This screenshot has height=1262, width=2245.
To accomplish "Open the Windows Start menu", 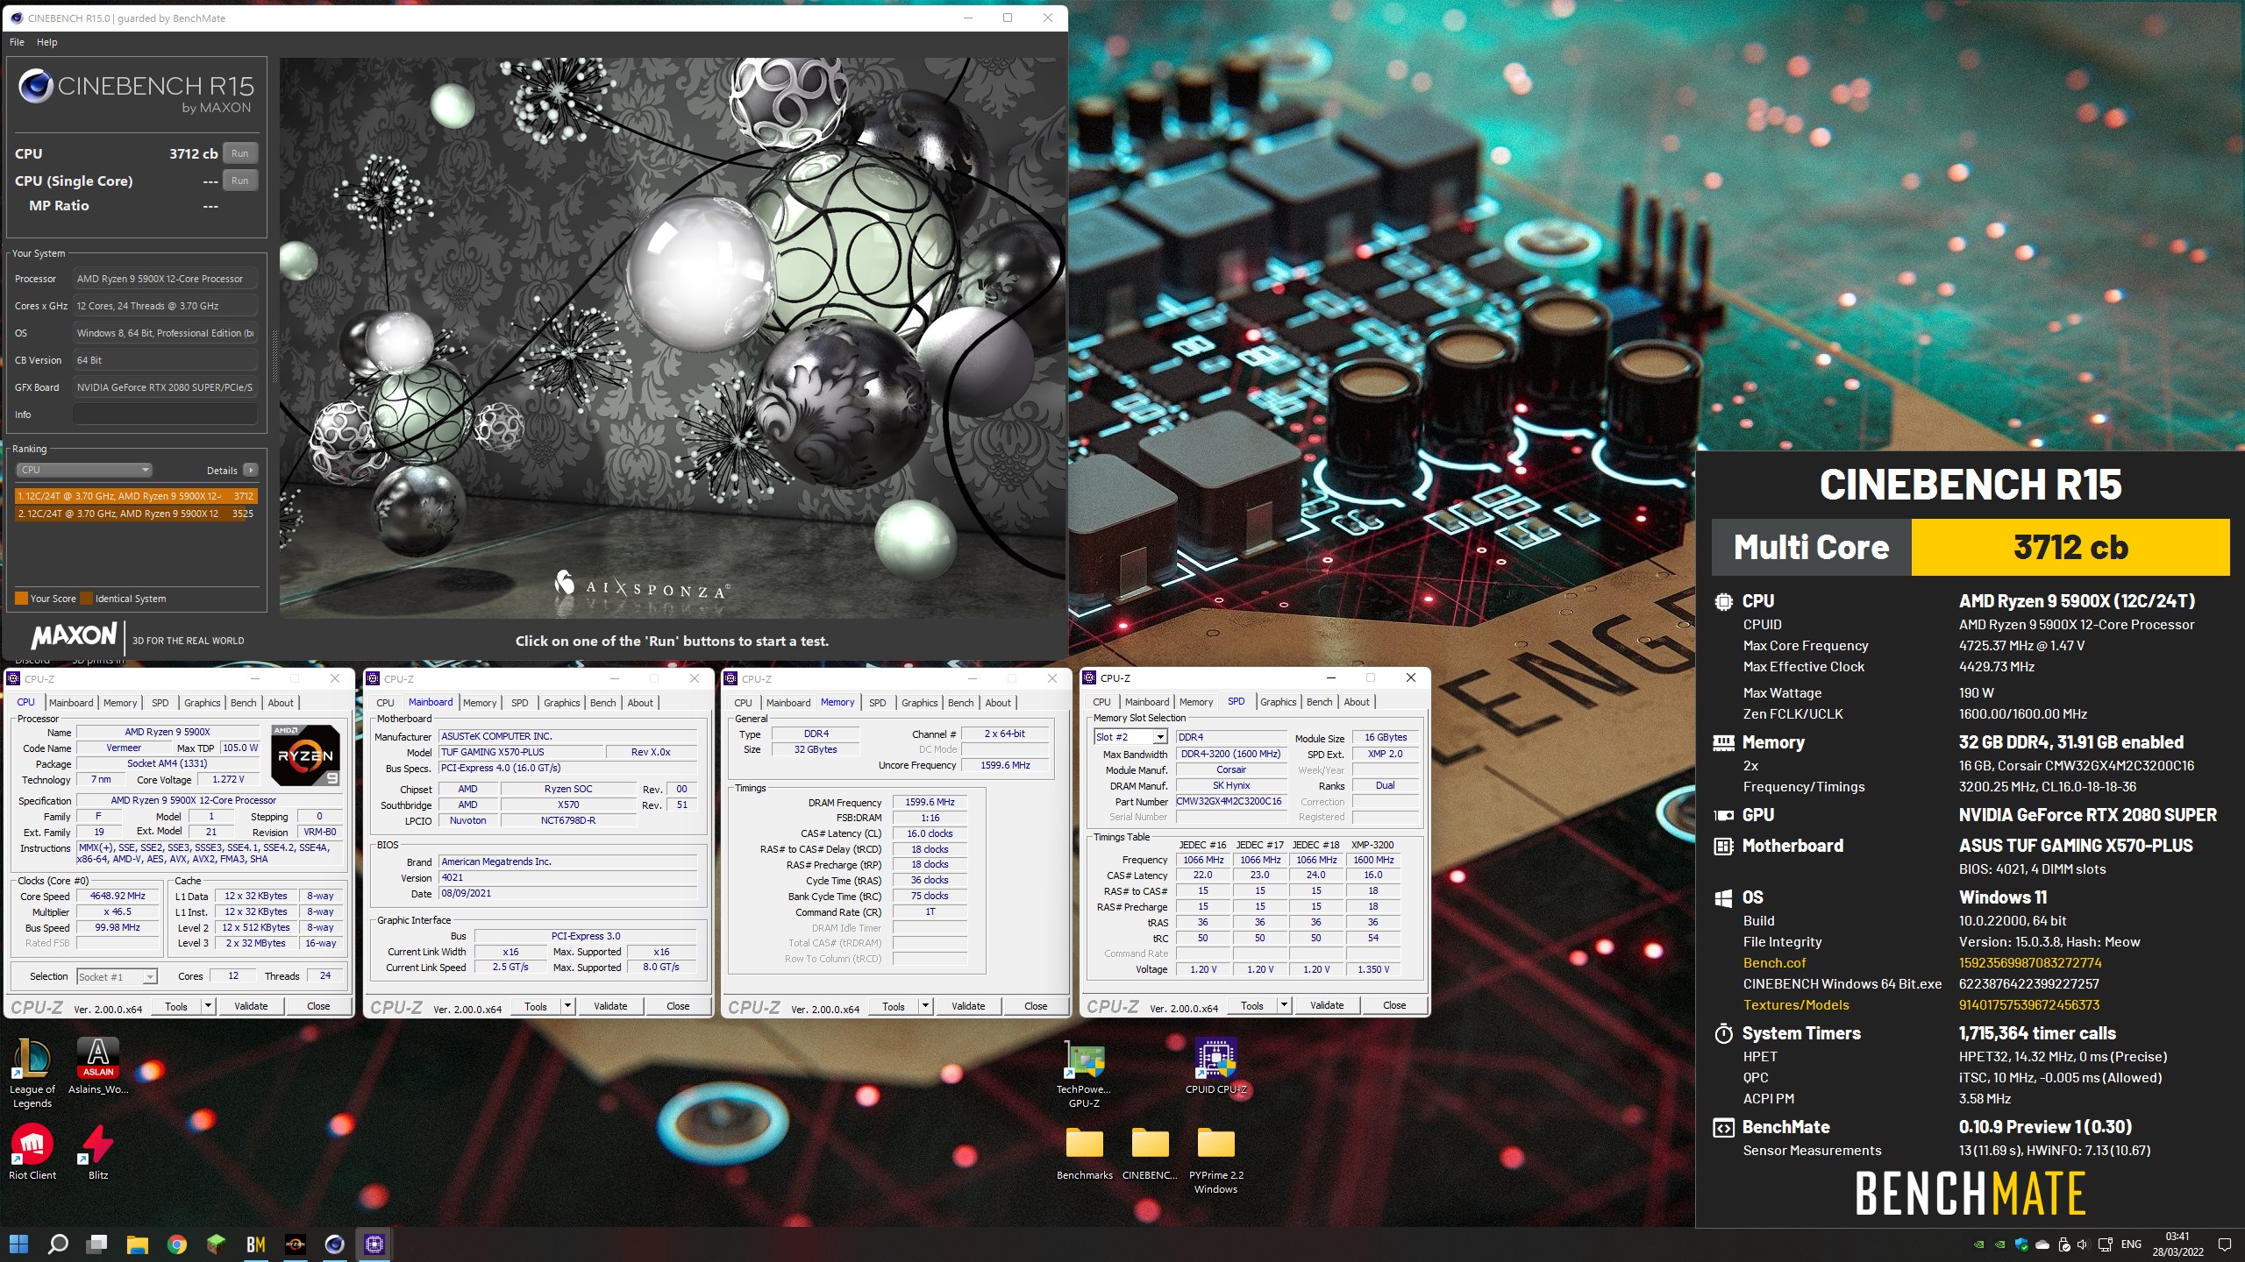I will click(18, 1244).
